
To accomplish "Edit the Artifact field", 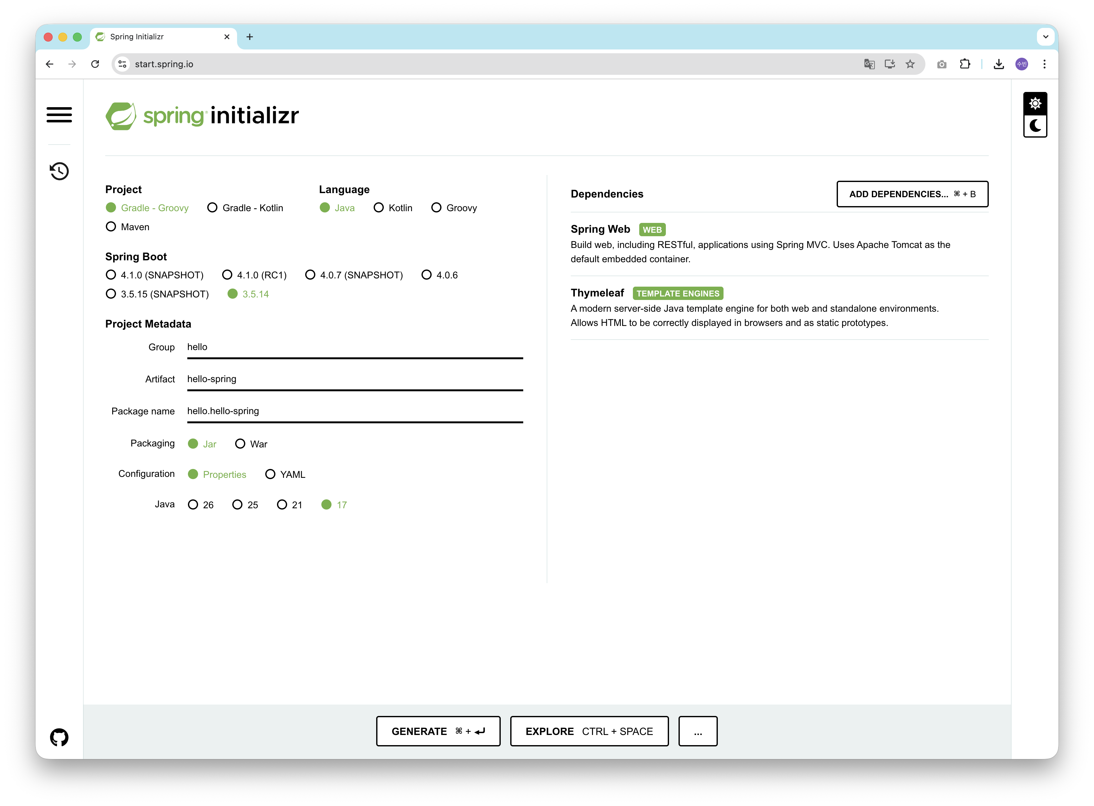I will click(355, 380).
